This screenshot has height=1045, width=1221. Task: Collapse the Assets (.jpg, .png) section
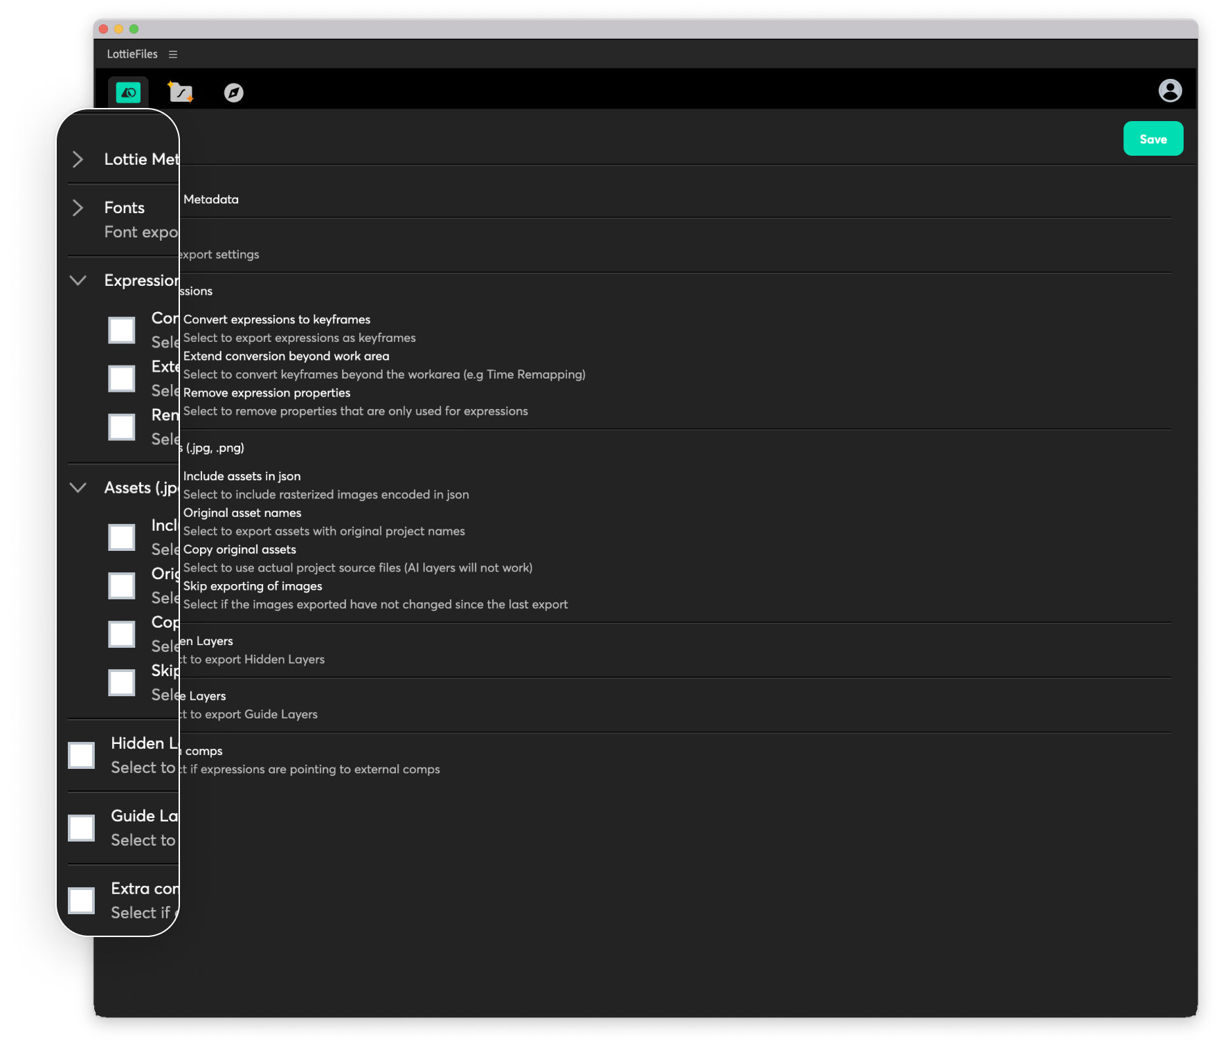coord(78,488)
